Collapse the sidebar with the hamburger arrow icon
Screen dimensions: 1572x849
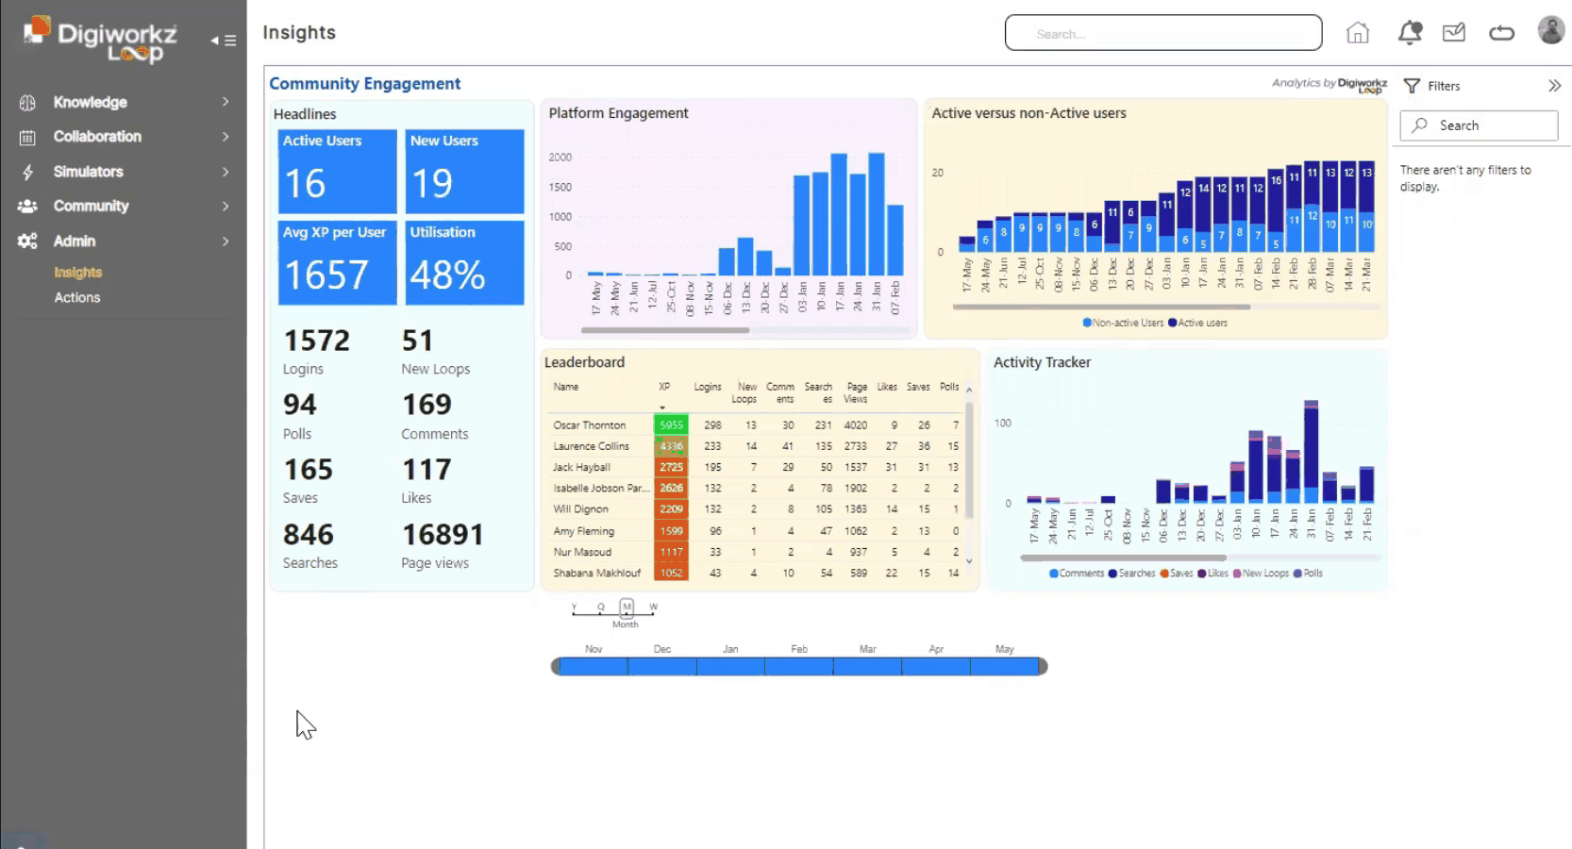pyautogui.click(x=223, y=41)
